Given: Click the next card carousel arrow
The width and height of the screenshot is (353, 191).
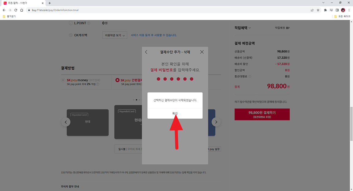Looking at the screenshot, I should (x=216, y=122).
